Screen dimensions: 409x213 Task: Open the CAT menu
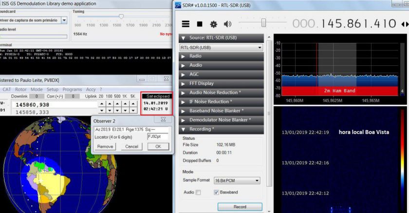pyautogui.click(x=7, y=90)
